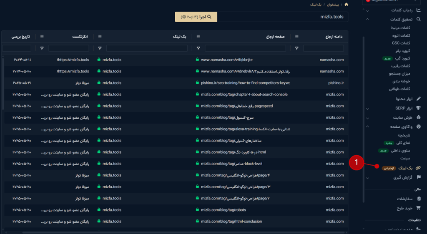Click the filter funnel for انکرتکست column
This screenshot has width=427, height=234.
coord(42,48)
